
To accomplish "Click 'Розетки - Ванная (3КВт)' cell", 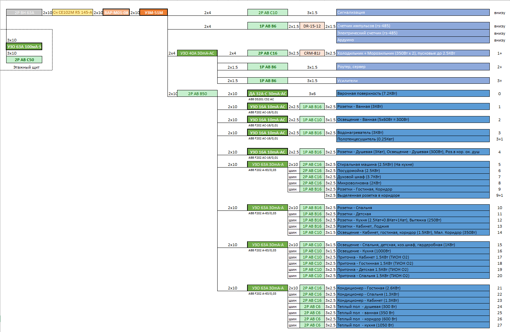I will click(413, 106).
